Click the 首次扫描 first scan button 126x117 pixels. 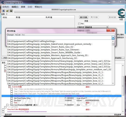coord(84,17)
